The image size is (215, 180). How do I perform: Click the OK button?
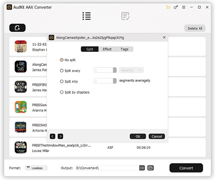click(138, 136)
